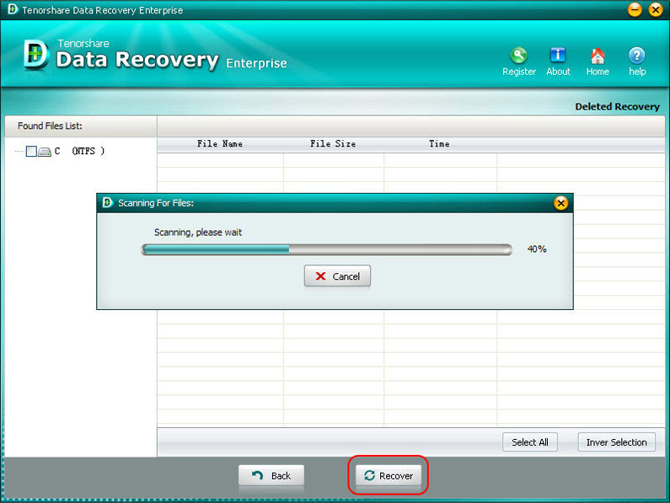
Task: Click Inver Selection button
Action: 617,442
